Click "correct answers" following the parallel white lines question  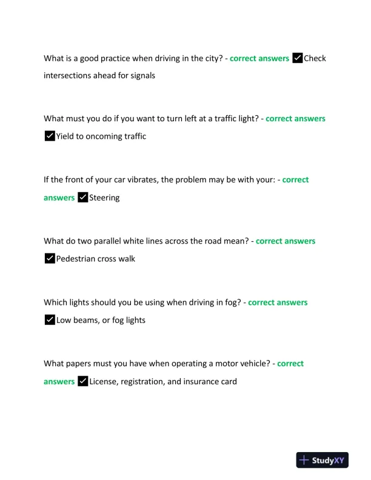286,241
